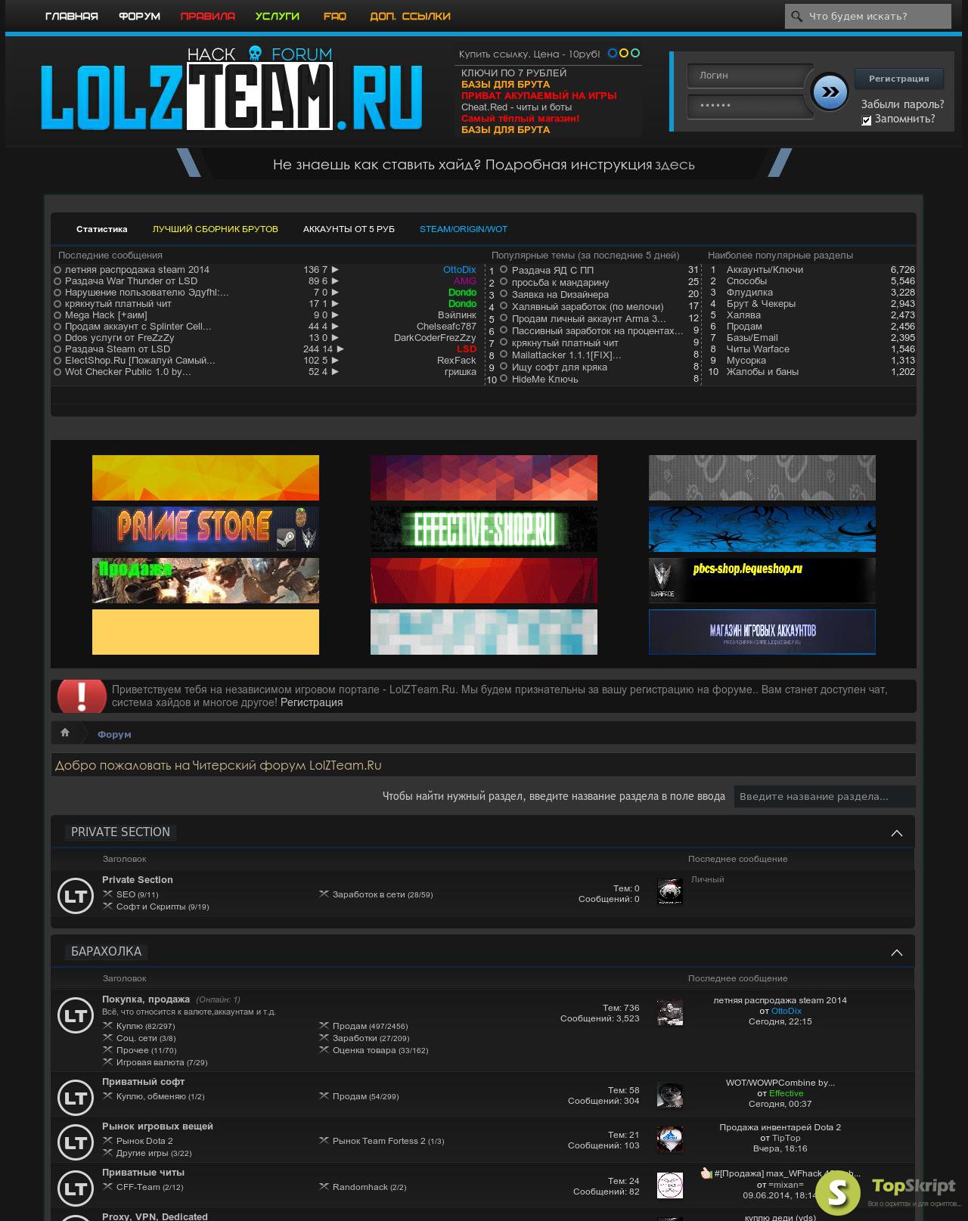The image size is (968, 1221).
Task: Click Забыли пароль? link
Action: tap(902, 104)
